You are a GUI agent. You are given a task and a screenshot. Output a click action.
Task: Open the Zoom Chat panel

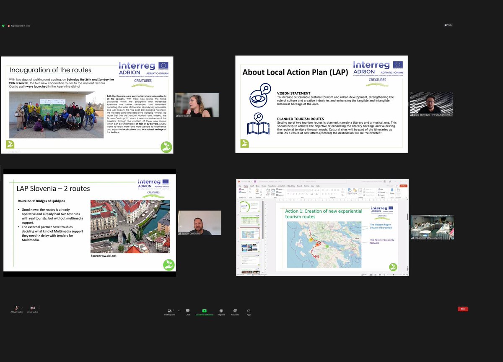[188, 312]
